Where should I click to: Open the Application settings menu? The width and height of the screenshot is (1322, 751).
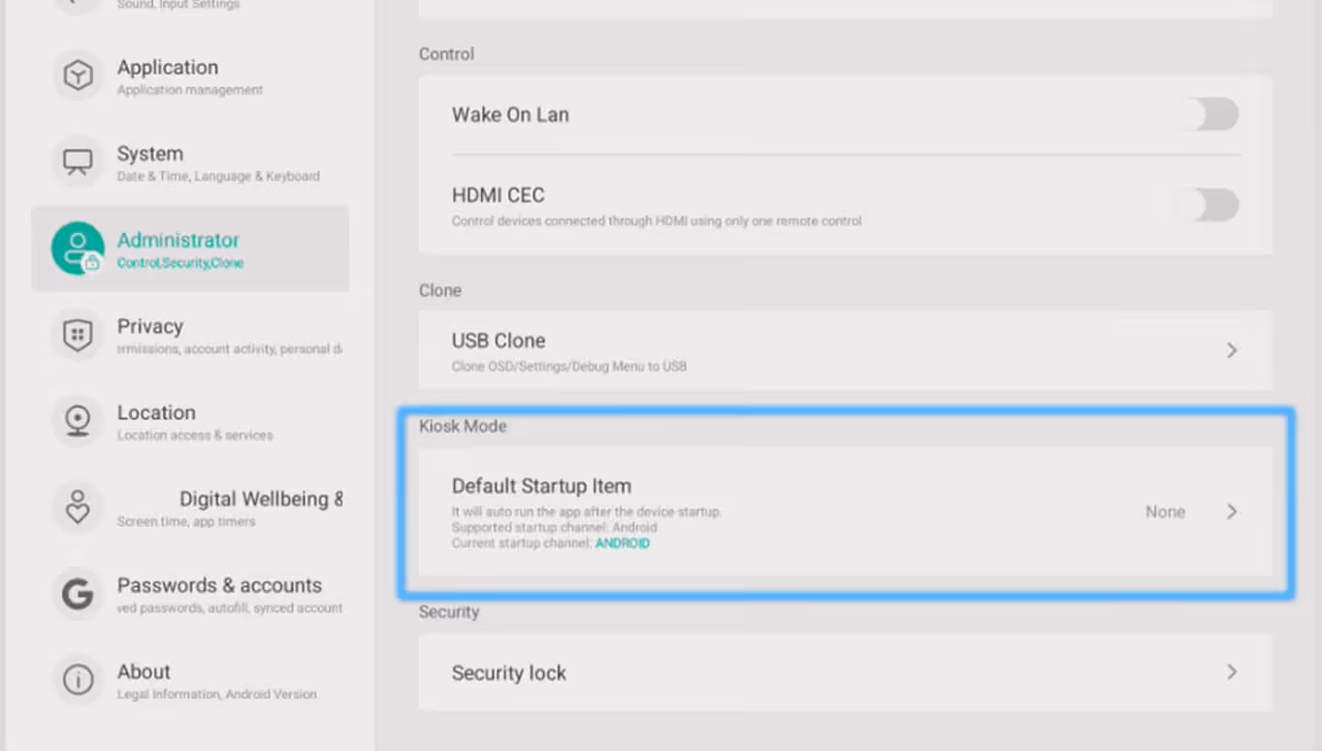click(190, 77)
